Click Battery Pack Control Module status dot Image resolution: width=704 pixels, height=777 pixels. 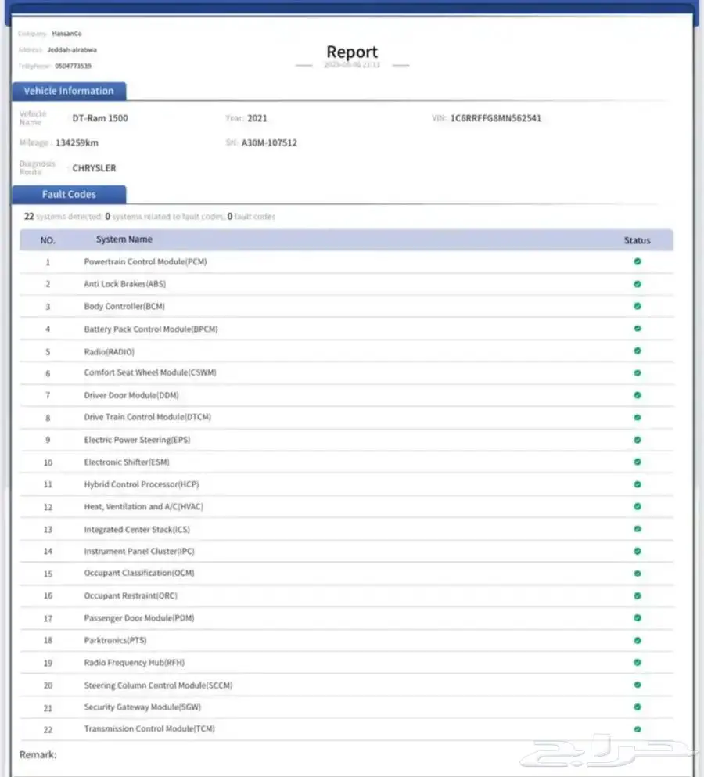click(637, 329)
